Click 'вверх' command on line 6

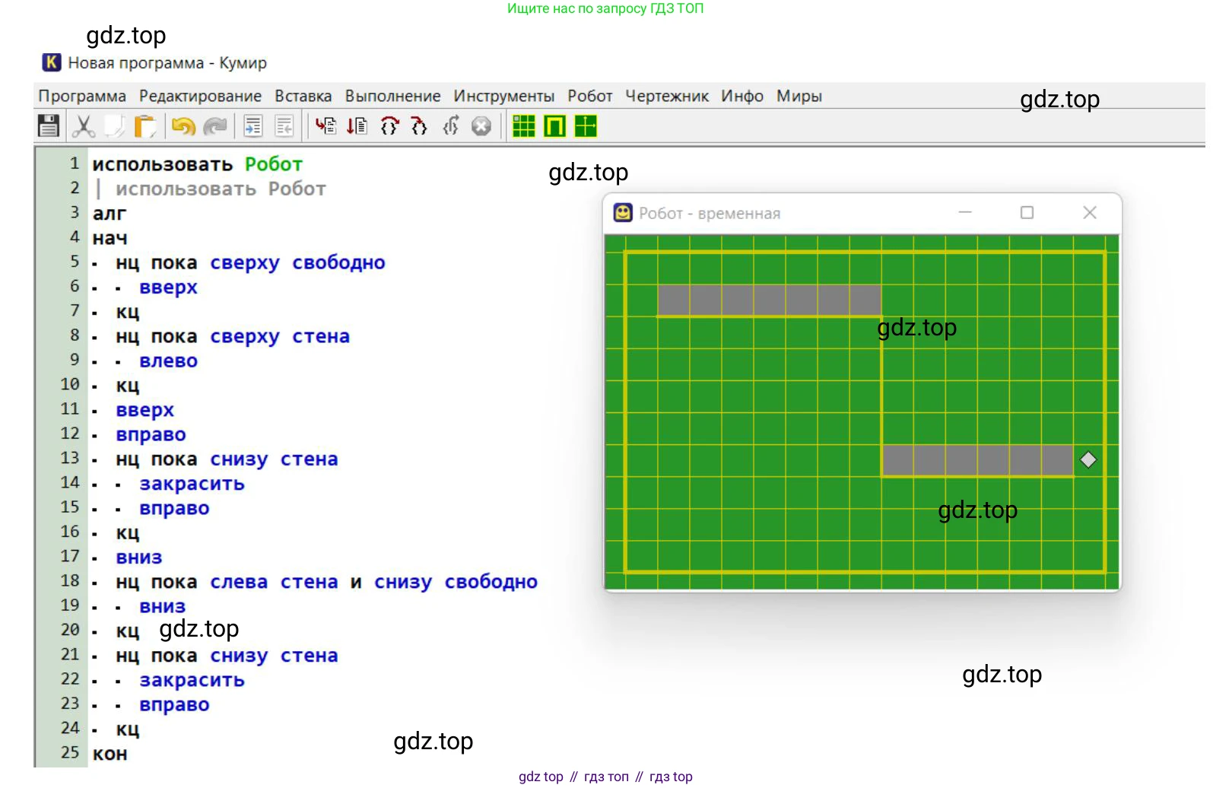point(168,288)
